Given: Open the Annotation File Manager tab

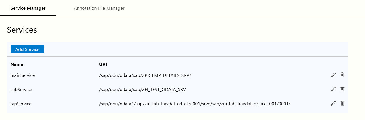Looking at the screenshot, I should 99,8.
